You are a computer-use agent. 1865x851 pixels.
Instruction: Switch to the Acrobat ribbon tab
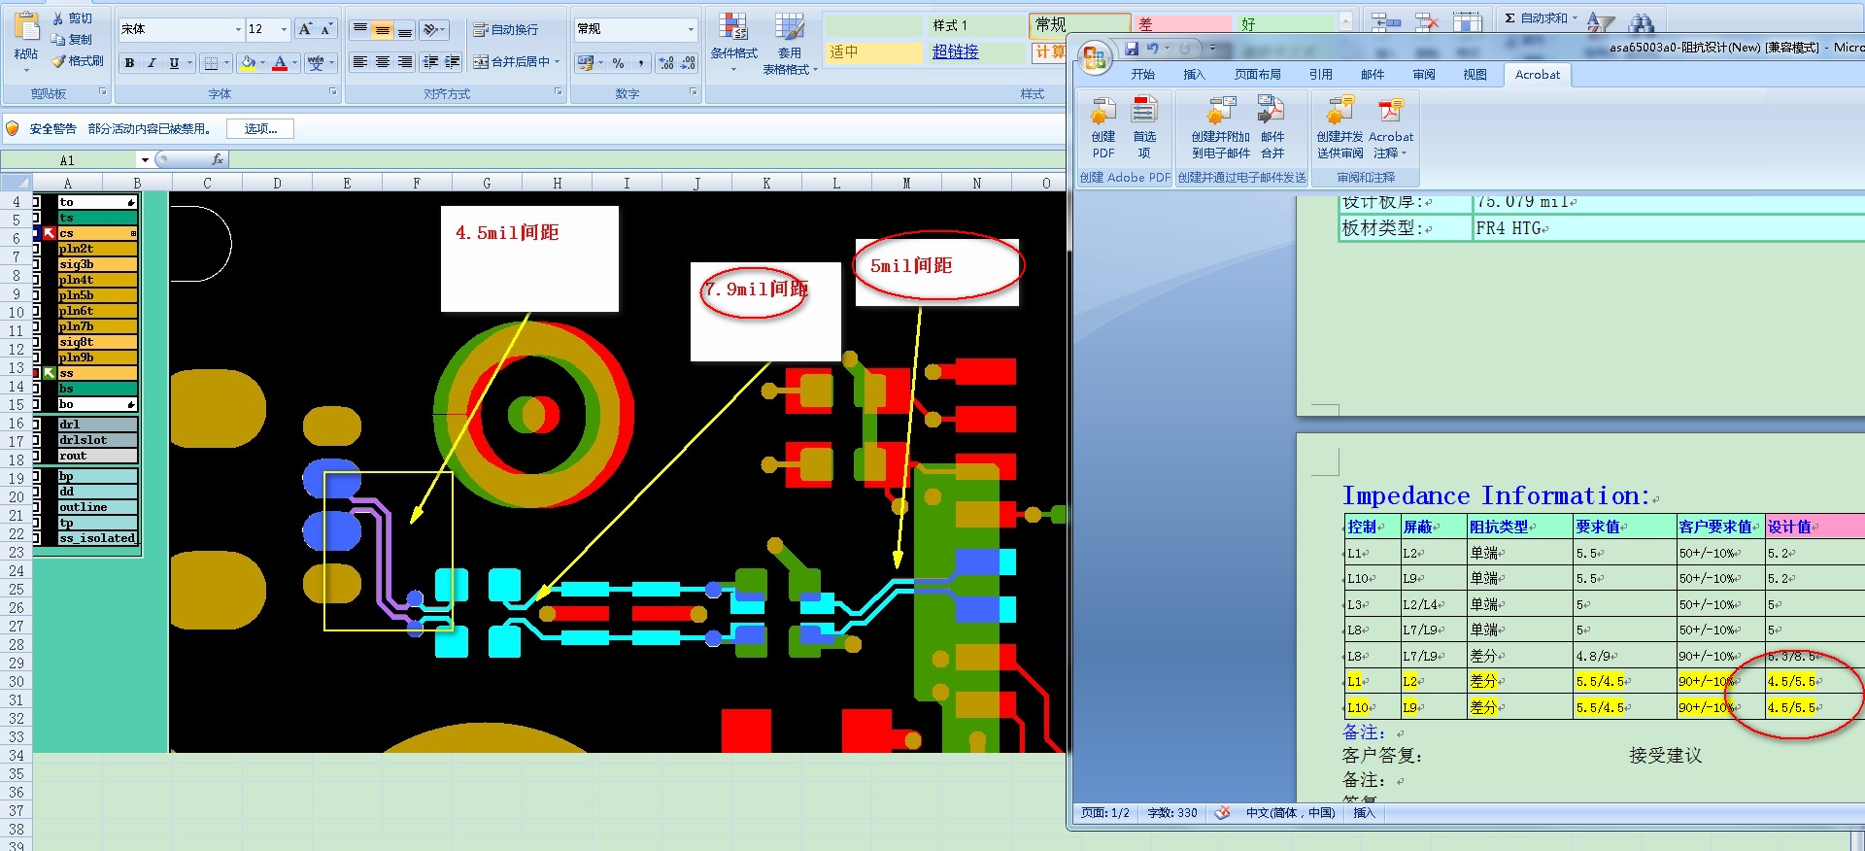[x=1537, y=75]
